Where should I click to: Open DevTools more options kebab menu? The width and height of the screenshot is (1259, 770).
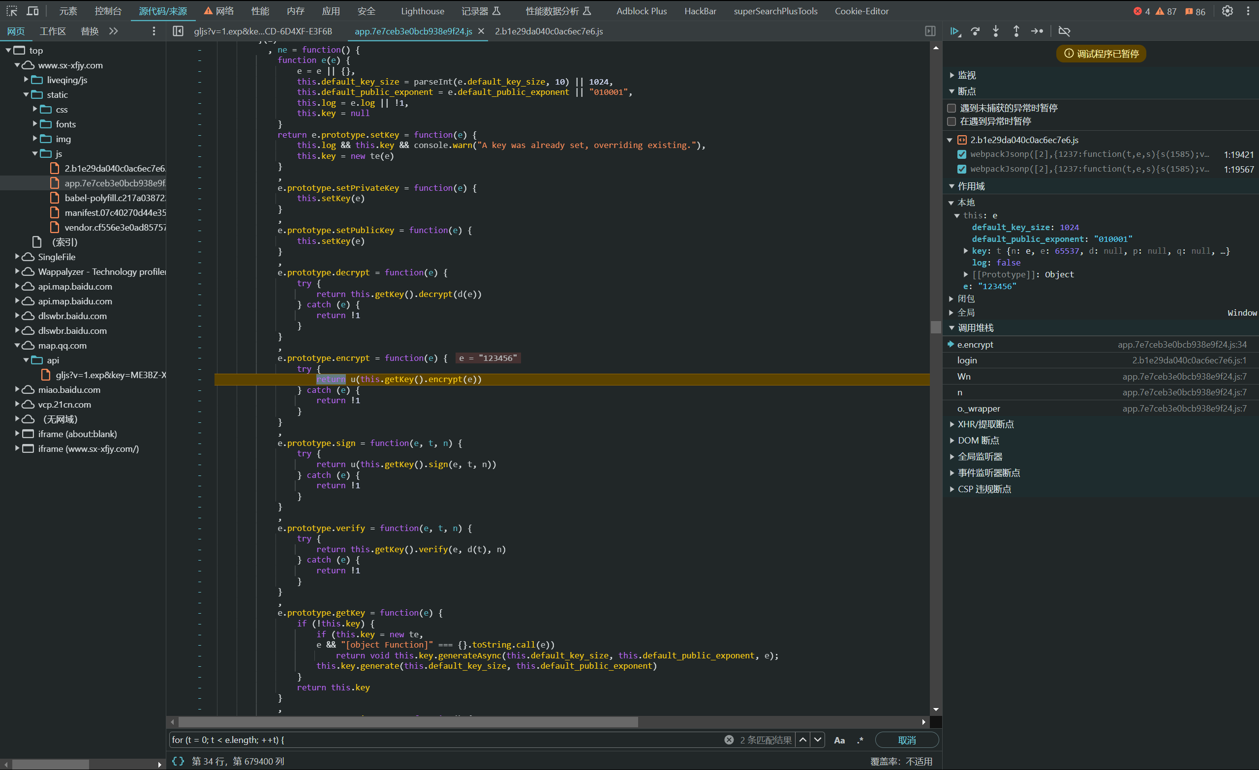click(1248, 11)
